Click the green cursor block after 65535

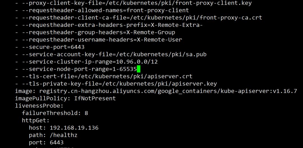139,69
